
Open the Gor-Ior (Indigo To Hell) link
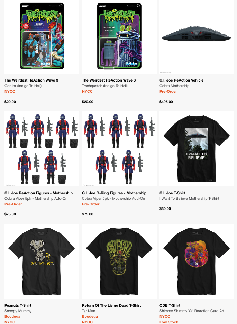click(23, 86)
